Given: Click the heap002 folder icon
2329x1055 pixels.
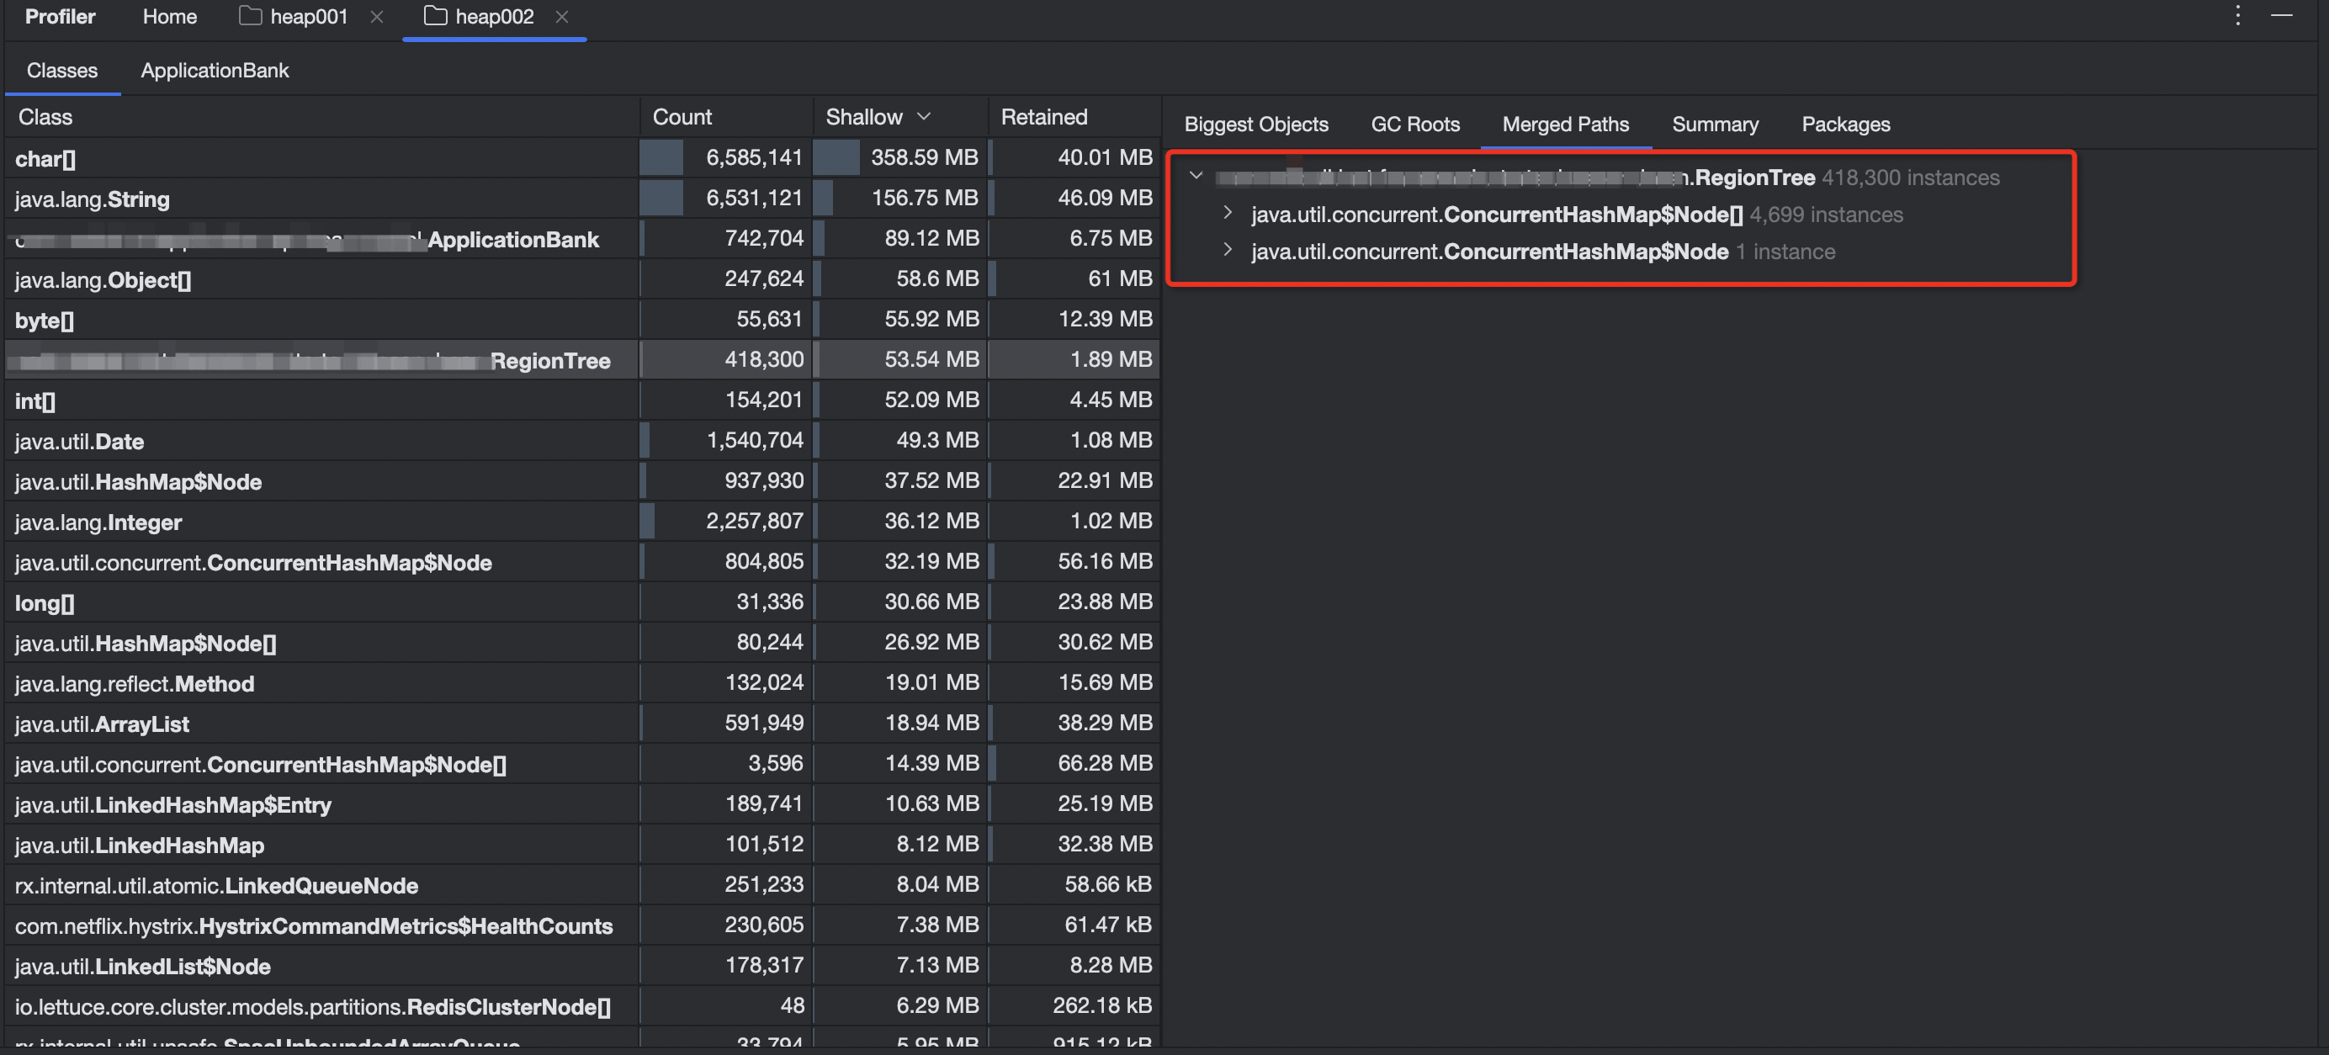Looking at the screenshot, I should (x=435, y=16).
